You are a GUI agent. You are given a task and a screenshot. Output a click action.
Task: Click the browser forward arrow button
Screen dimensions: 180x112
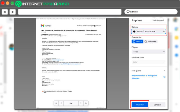(13, 12)
